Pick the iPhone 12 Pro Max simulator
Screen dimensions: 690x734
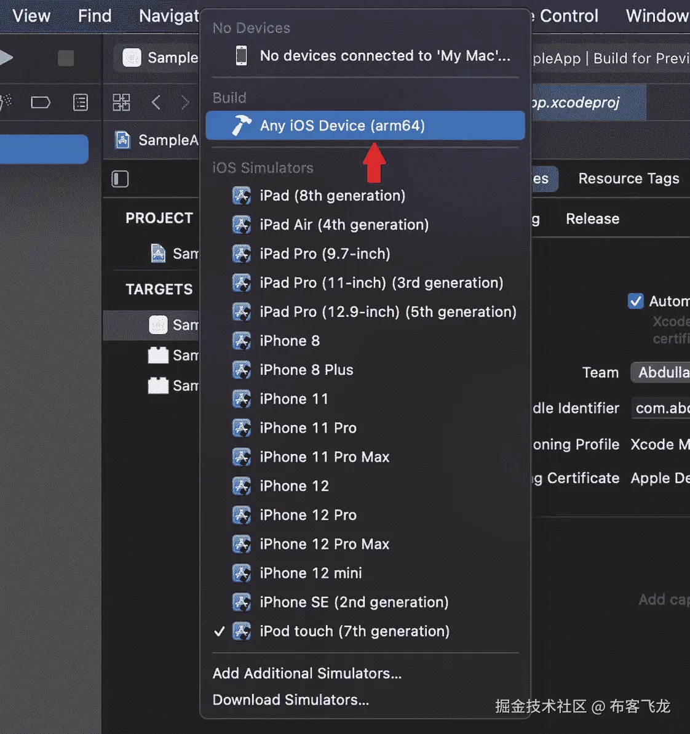(365, 544)
